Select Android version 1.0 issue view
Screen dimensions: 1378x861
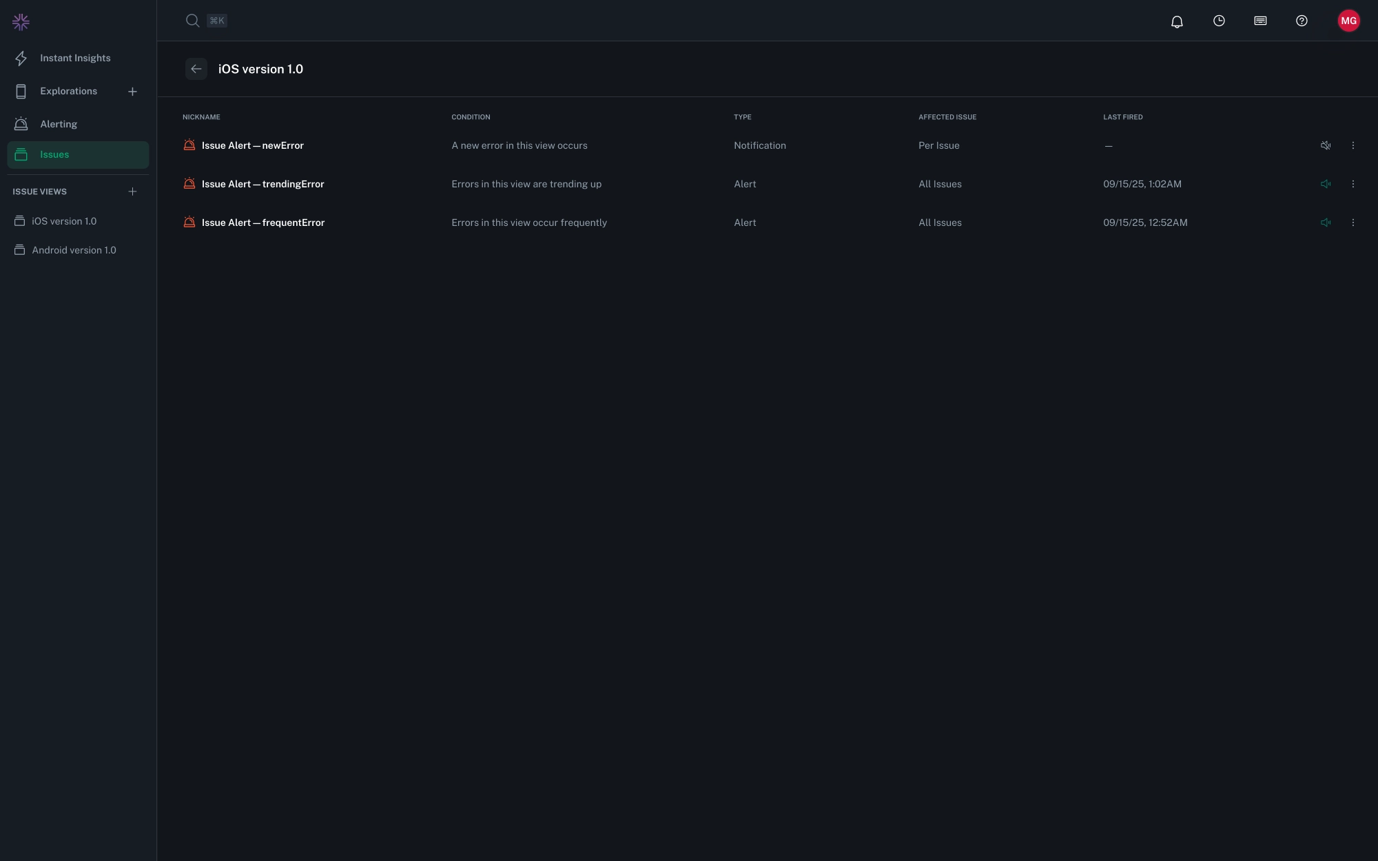(x=74, y=250)
